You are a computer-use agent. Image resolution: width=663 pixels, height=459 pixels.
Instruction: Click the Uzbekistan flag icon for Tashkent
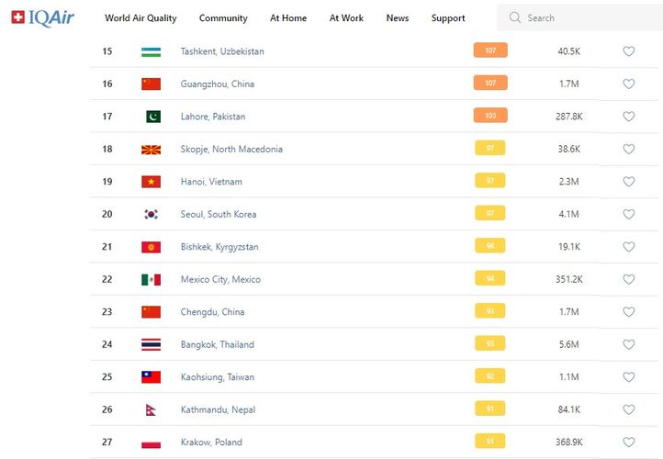point(151,51)
